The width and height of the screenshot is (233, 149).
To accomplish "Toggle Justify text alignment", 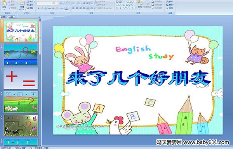I will (x=84, y=8).
